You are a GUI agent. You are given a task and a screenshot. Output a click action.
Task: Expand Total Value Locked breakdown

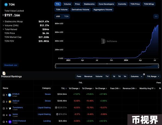click(3, 15)
